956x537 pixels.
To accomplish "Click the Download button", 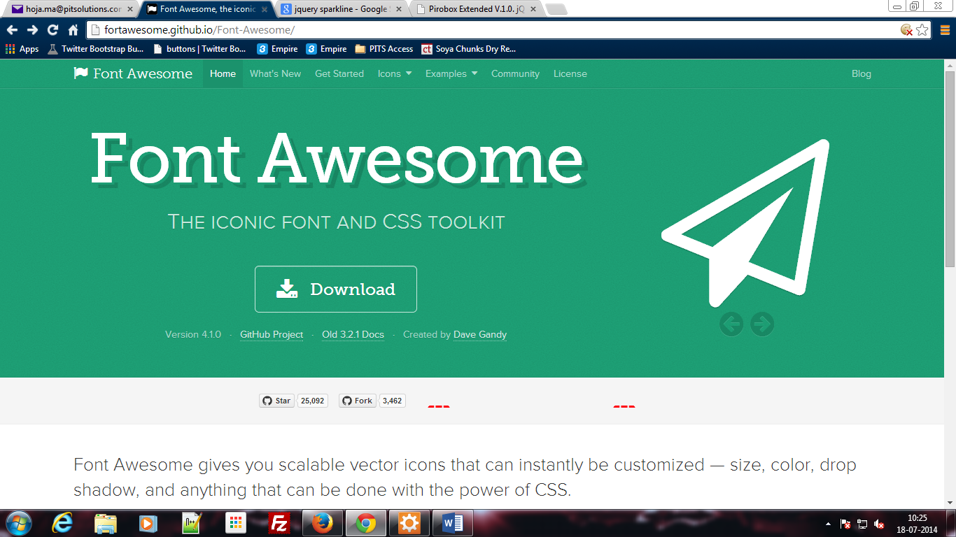I will coord(336,289).
